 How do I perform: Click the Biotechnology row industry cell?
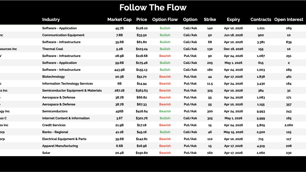click(53, 77)
